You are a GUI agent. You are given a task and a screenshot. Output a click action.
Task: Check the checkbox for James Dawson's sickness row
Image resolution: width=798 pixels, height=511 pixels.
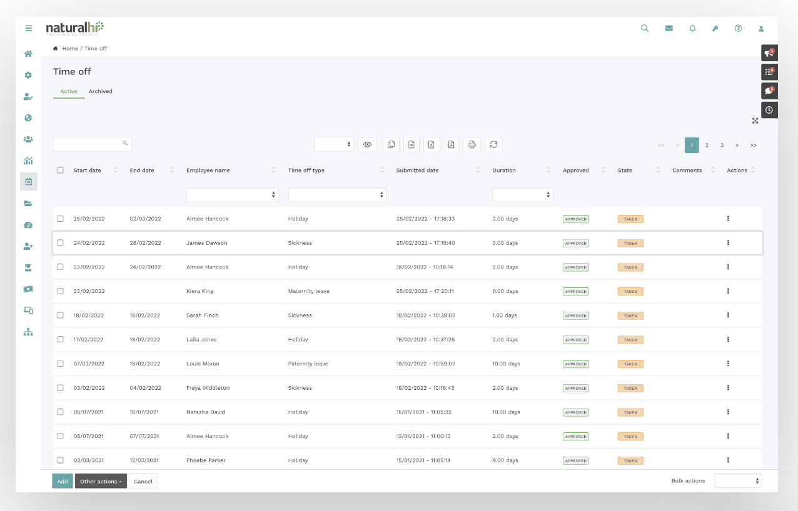click(x=60, y=242)
